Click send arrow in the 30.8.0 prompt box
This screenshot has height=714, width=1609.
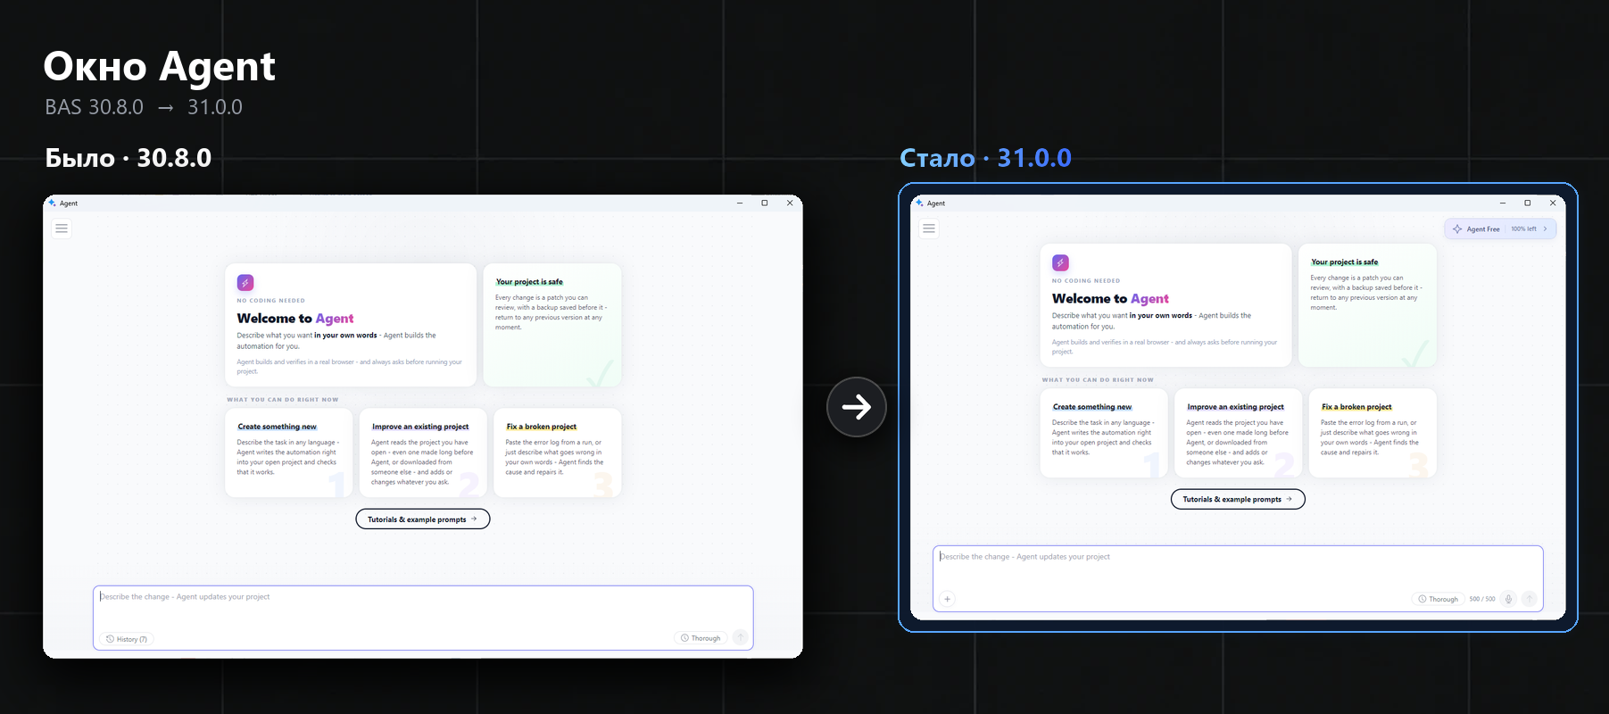pyautogui.click(x=740, y=637)
